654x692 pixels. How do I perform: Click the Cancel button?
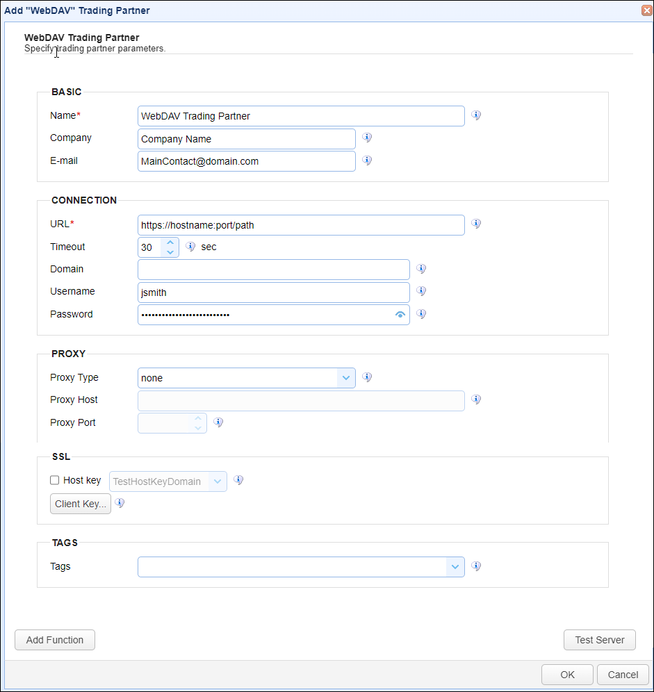[x=623, y=675]
